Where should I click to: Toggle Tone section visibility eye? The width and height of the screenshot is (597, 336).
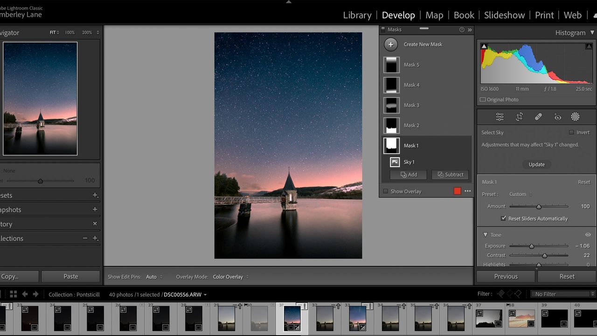(x=588, y=235)
